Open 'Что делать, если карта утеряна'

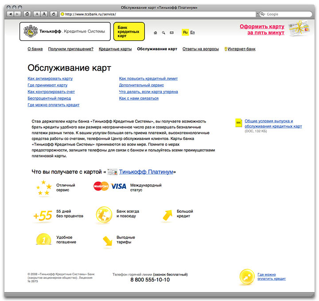click(x=148, y=92)
